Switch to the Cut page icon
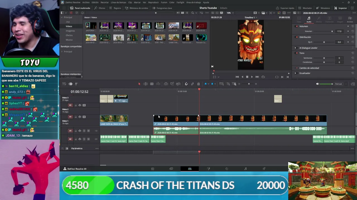The image size is (357, 200). tap(171, 169)
